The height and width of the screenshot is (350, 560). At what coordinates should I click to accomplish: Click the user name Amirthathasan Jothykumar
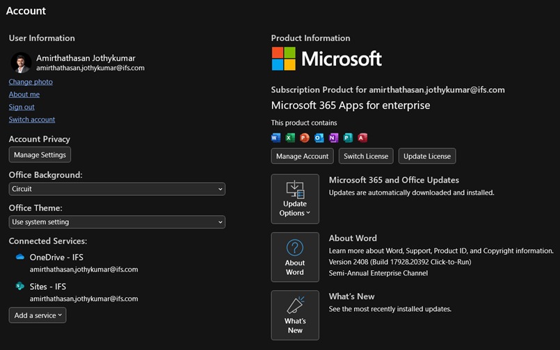click(x=86, y=58)
